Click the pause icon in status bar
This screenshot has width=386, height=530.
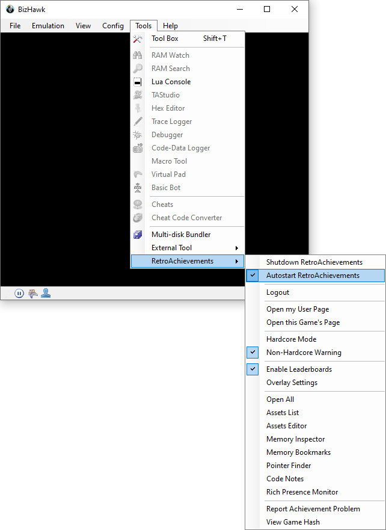click(x=19, y=294)
